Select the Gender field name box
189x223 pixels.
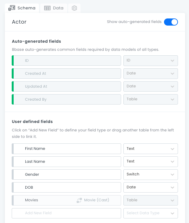(x=66, y=174)
